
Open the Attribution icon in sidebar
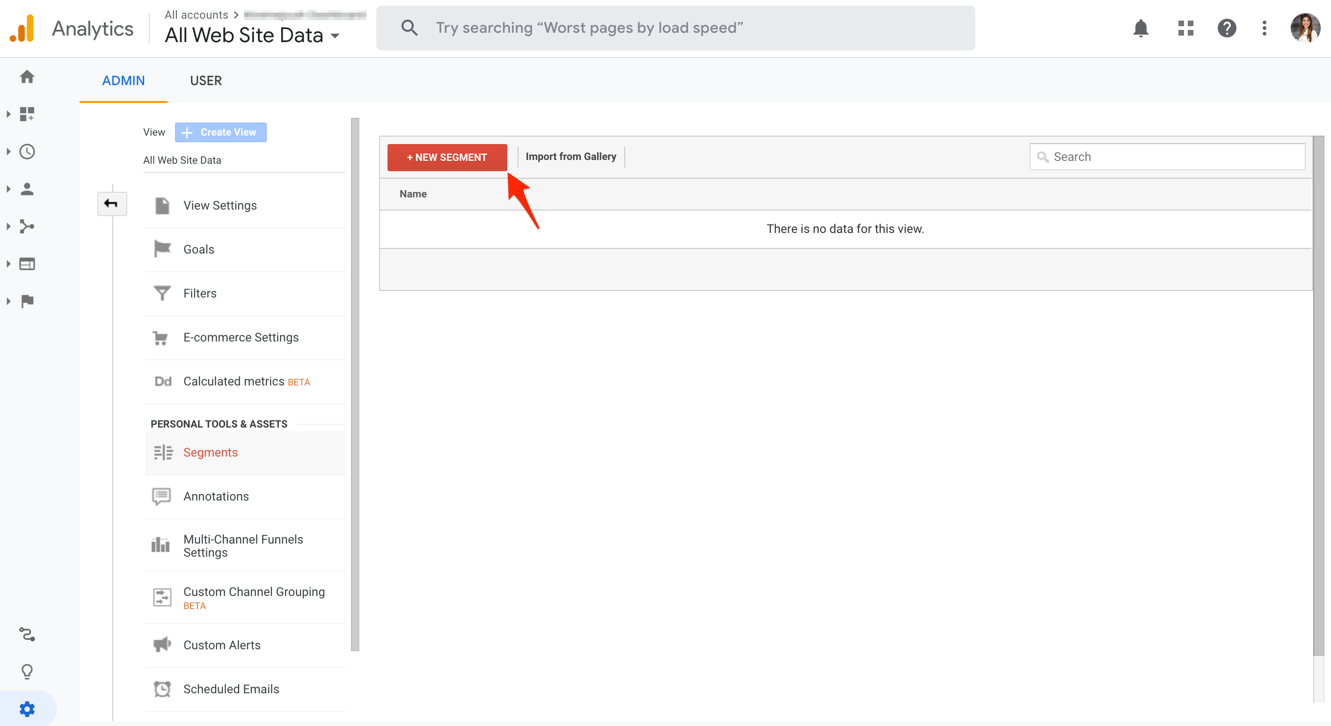coord(27,634)
